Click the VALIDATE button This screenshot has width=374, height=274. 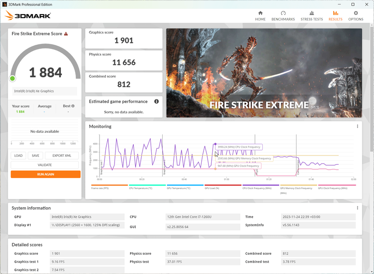(x=44, y=165)
